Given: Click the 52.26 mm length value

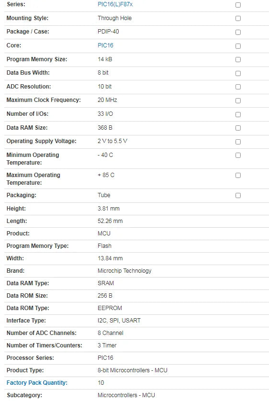Looking at the screenshot, I should click(x=110, y=221).
